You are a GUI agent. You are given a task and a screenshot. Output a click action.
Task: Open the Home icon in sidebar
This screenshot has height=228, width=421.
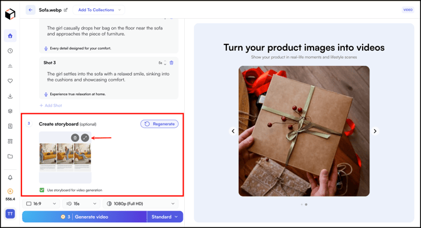click(10, 36)
